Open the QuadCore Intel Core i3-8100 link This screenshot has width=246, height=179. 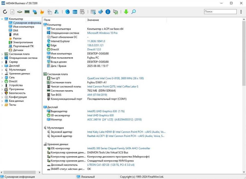pos(115,78)
